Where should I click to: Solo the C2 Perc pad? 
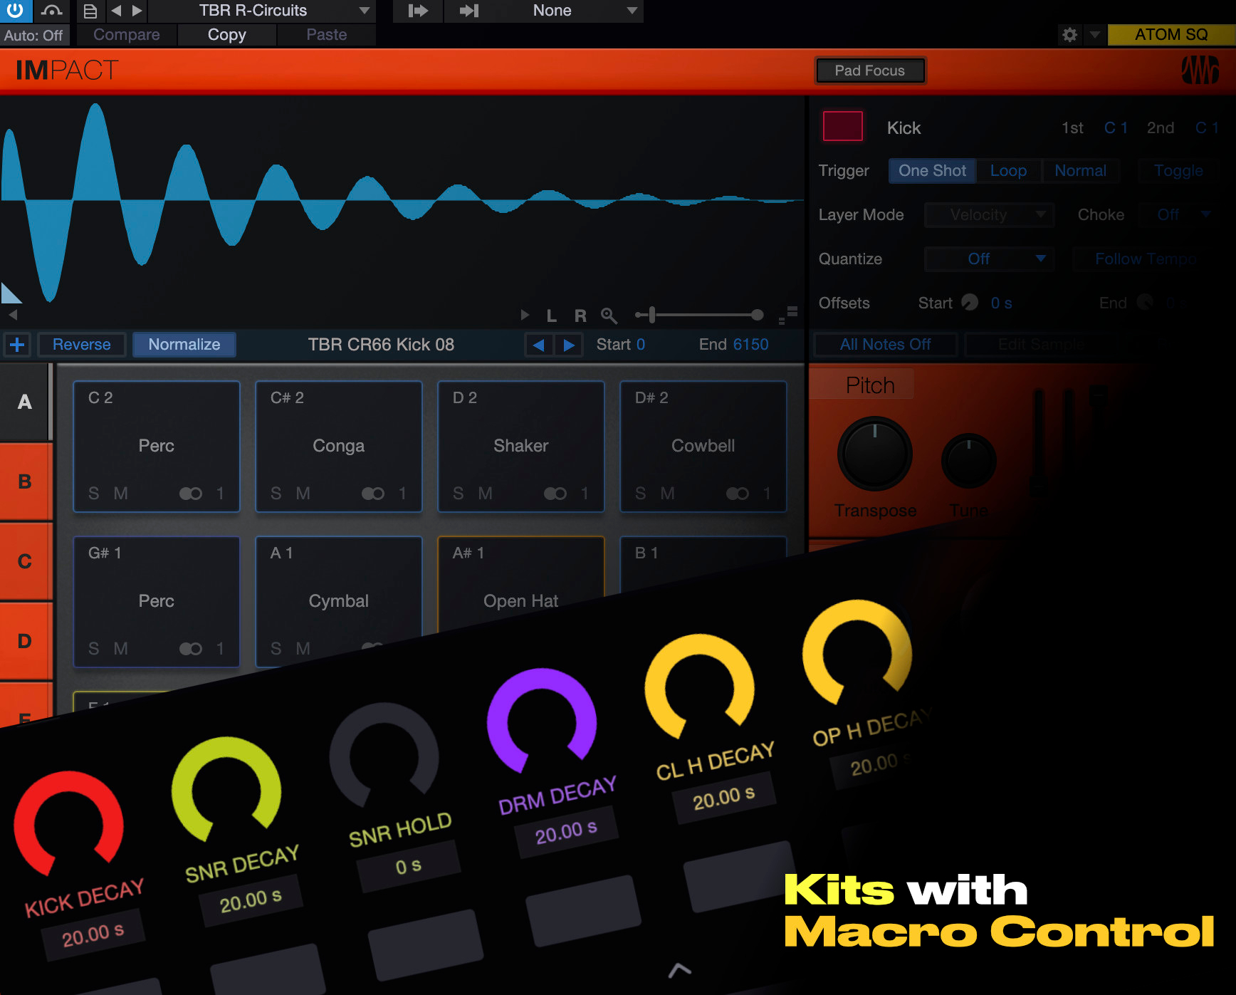[x=94, y=493]
